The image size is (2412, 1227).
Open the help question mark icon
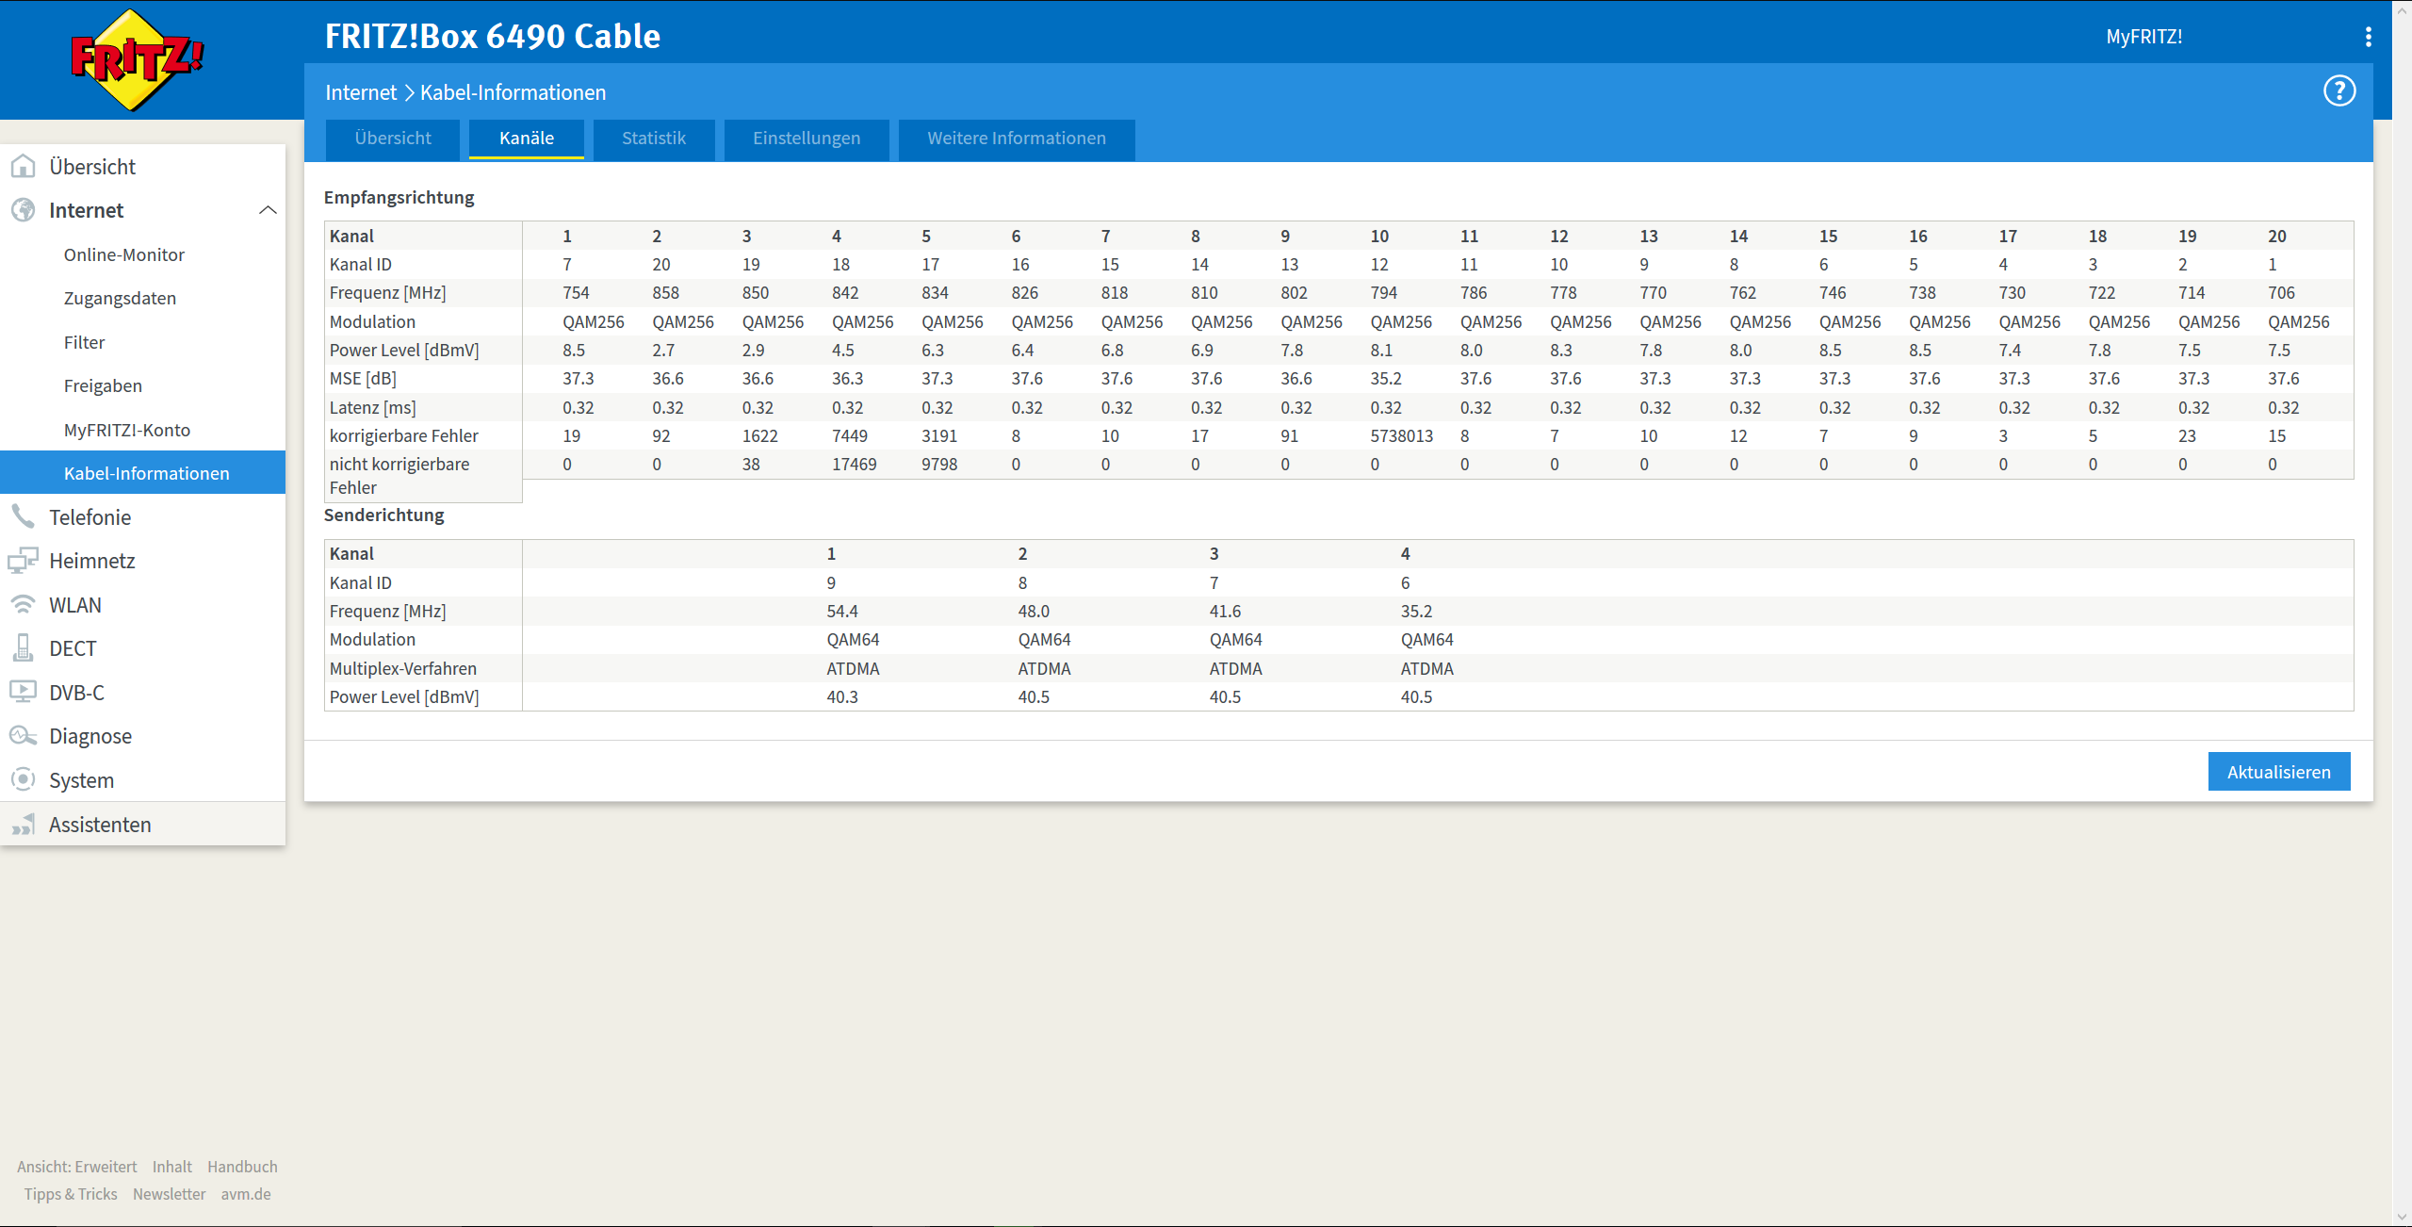click(x=2339, y=91)
